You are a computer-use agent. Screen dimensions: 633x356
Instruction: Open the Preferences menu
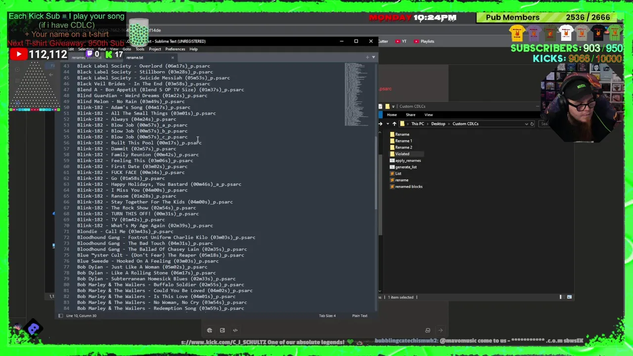coord(175,49)
